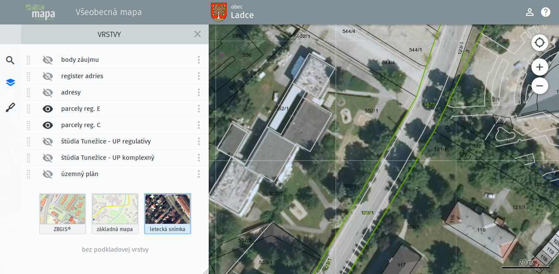The height and width of the screenshot is (274, 559).
Task: Hide the parcely reg. E layer
Action: coord(48,109)
